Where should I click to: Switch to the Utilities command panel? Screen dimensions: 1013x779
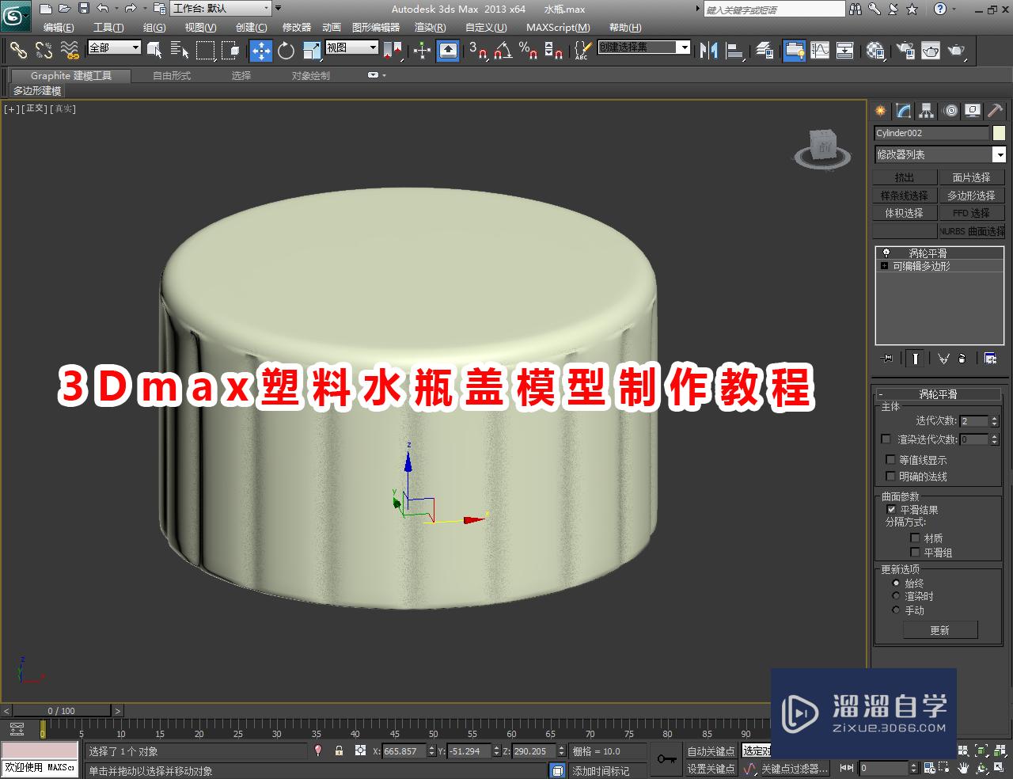[995, 111]
